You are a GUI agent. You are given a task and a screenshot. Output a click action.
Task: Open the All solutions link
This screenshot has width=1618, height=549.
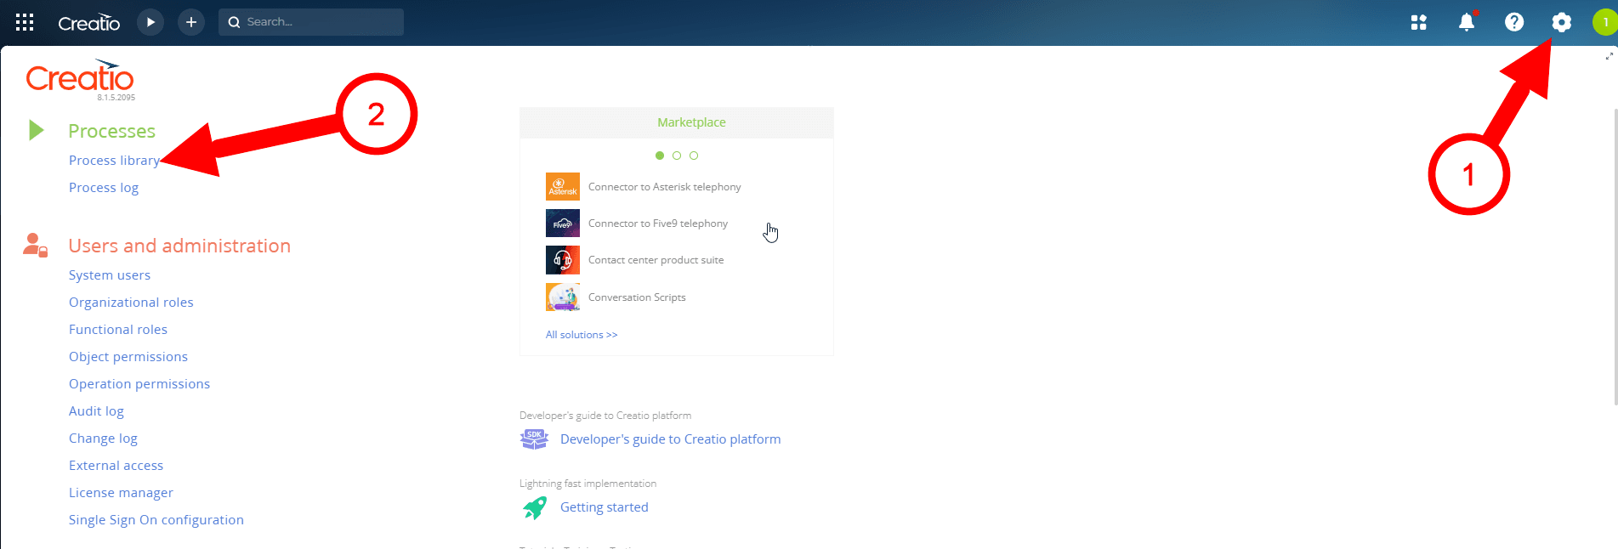pos(582,335)
